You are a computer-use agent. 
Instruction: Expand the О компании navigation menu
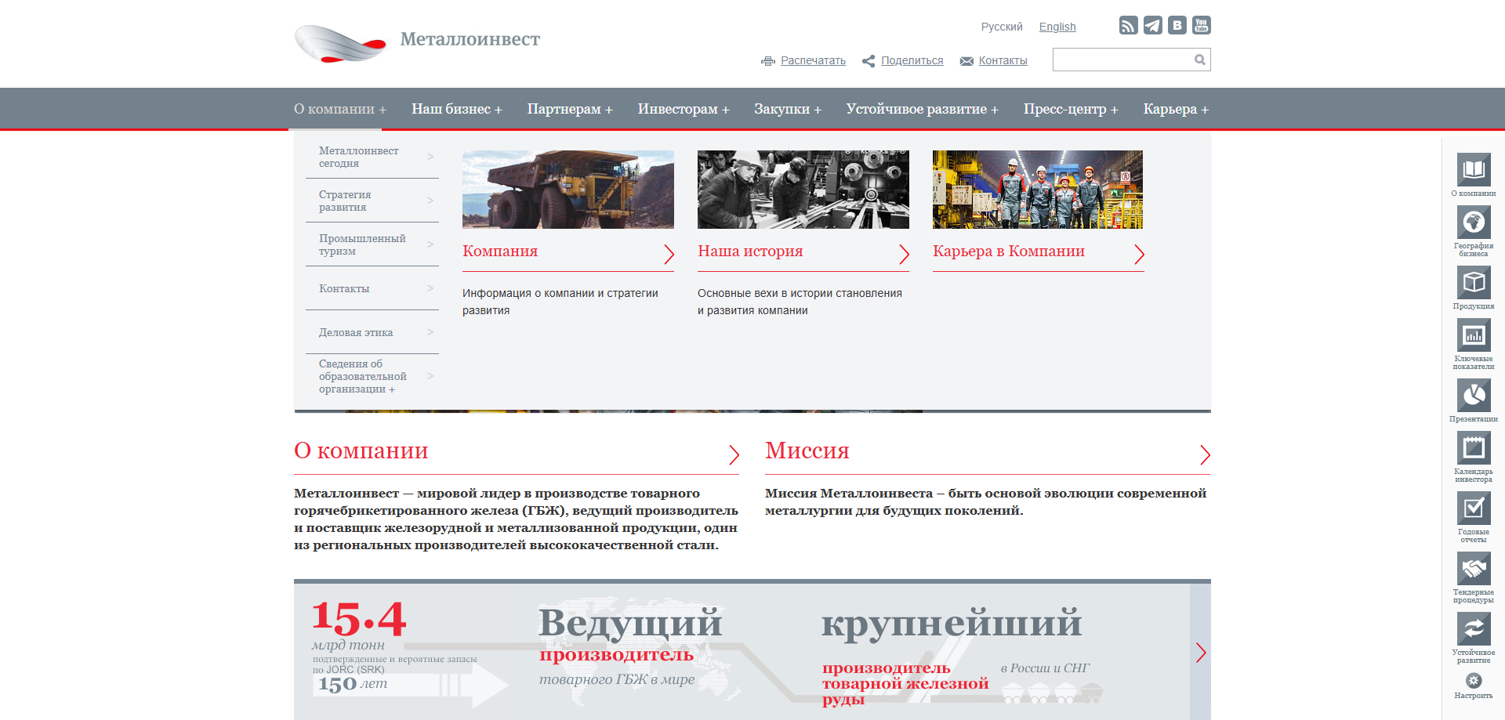pos(340,109)
